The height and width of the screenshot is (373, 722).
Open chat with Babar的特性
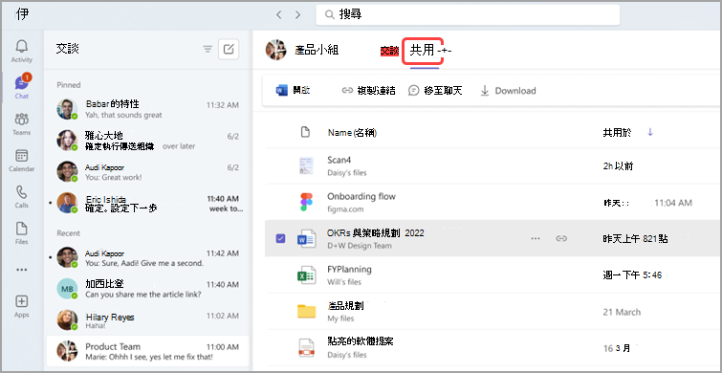tap(147, 109)
